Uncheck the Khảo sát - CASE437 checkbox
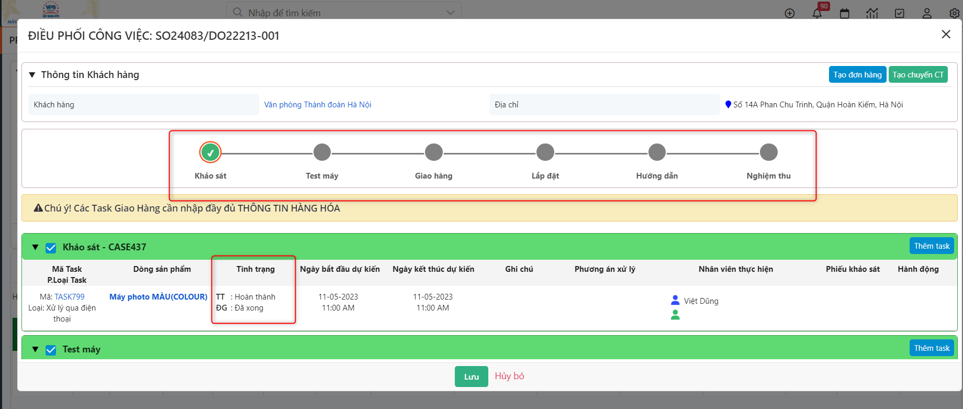 click(51, 248)
